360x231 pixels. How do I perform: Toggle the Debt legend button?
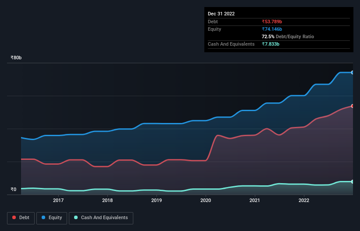[x=21, y=218]
